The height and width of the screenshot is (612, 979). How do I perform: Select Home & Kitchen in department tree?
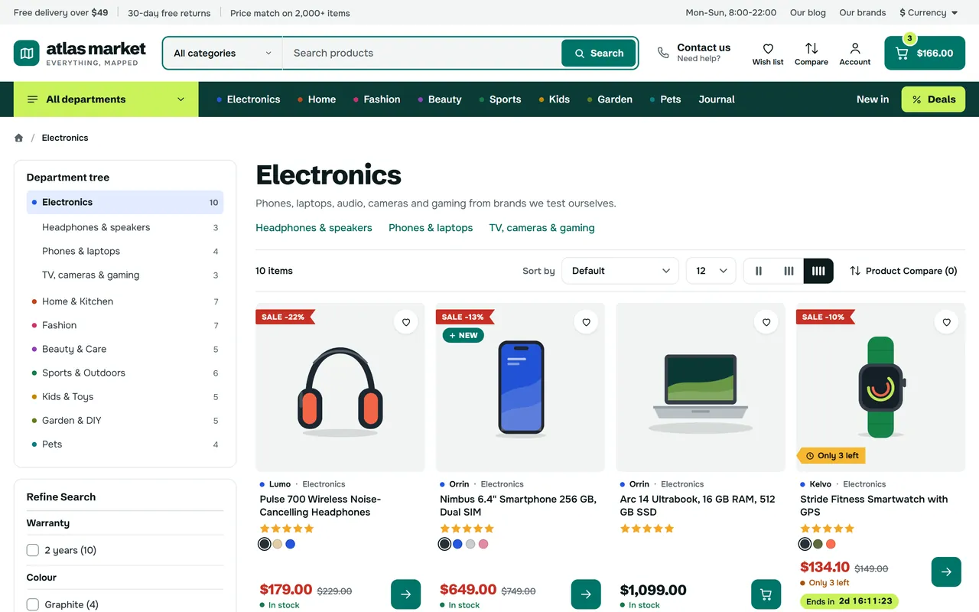(125, 301)
